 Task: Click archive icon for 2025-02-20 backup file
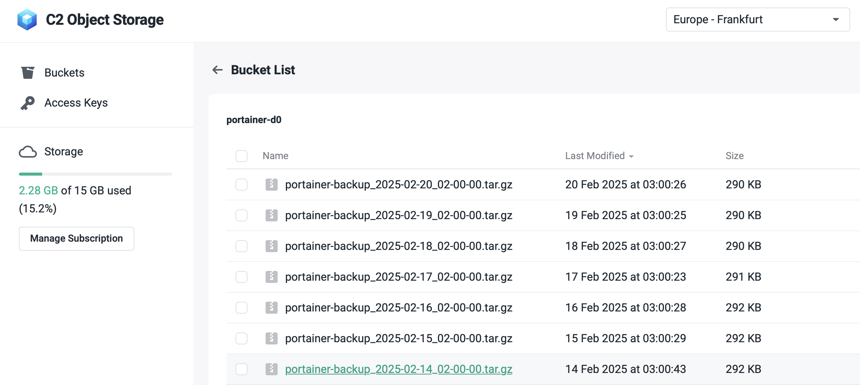[x=272, y=185]
